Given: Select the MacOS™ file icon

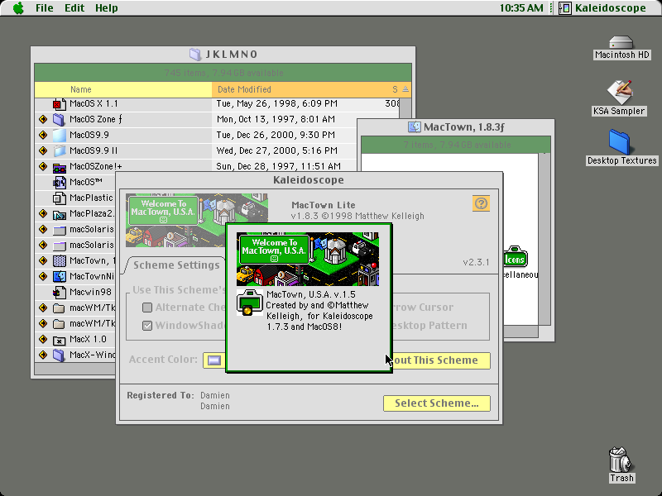Looking at the screenshot, I should coord(59,182).
